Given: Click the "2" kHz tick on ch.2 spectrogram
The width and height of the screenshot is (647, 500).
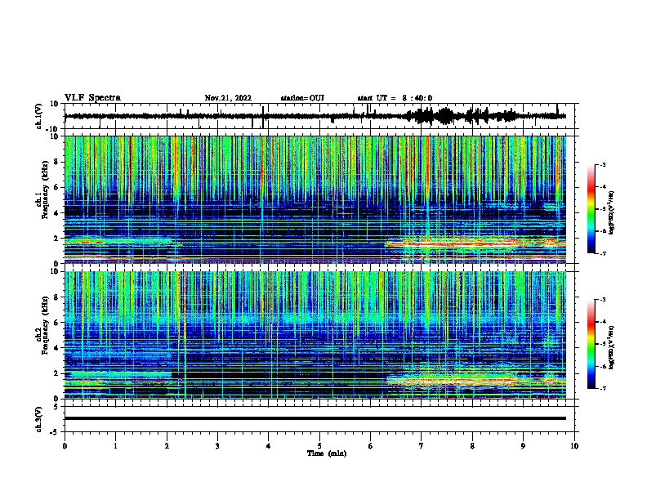Looking at the screenshot, I should tap(56, 373).
